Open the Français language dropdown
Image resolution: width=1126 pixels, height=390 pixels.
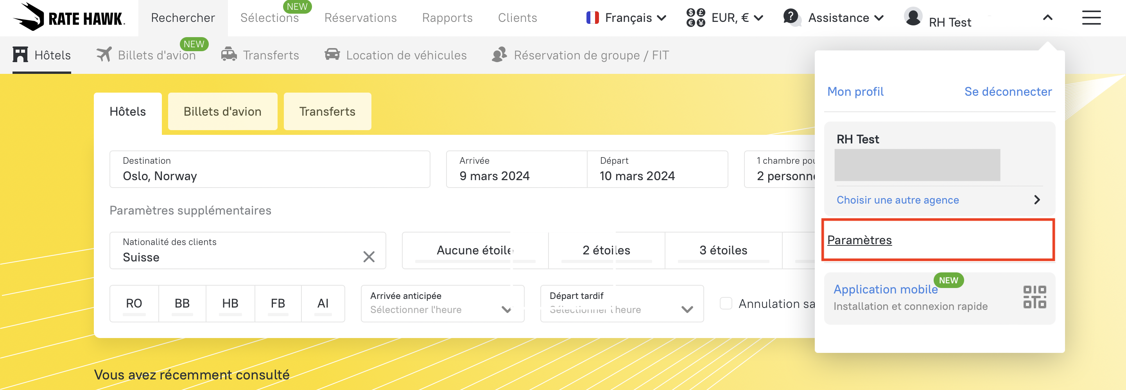click(x=626, y=18)
